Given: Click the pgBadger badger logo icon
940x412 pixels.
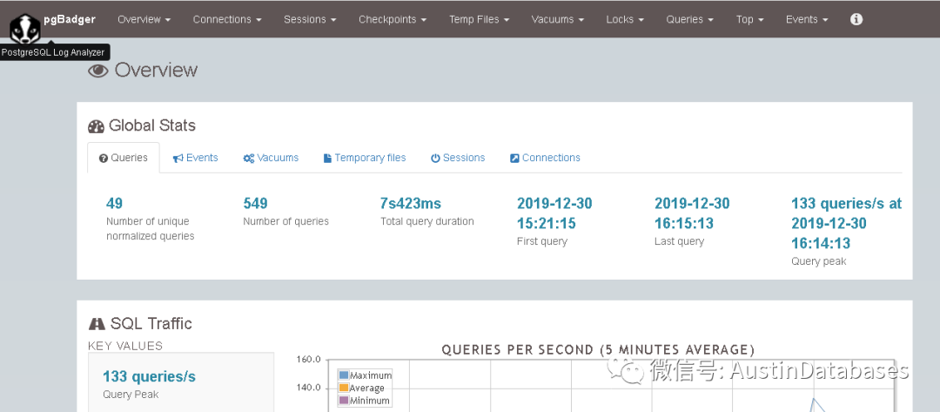Looking at the screenshot, I should [25, 28].
